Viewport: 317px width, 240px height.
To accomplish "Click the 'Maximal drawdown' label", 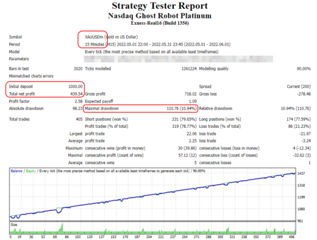I will (102, 108).
